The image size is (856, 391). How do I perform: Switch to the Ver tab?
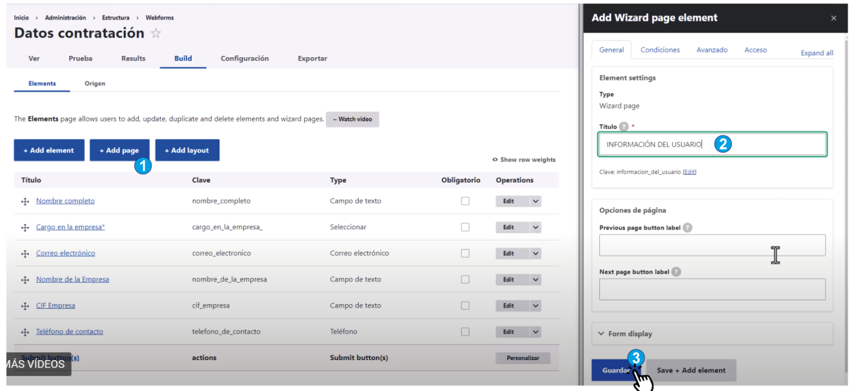click(34, 58)
